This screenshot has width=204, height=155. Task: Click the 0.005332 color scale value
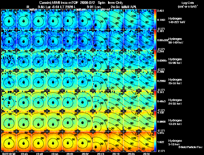click(x=163, y=40)
